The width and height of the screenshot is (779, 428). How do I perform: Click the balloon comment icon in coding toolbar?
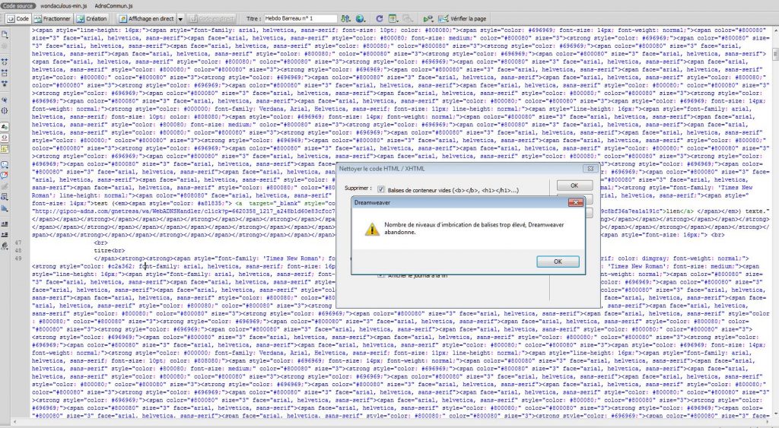[5, 163]
